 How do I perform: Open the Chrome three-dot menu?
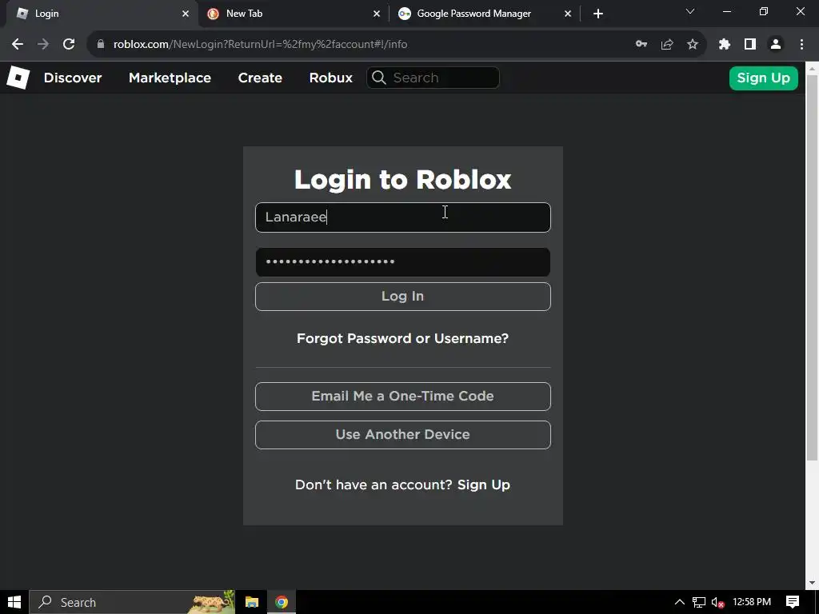pos(801,45)
